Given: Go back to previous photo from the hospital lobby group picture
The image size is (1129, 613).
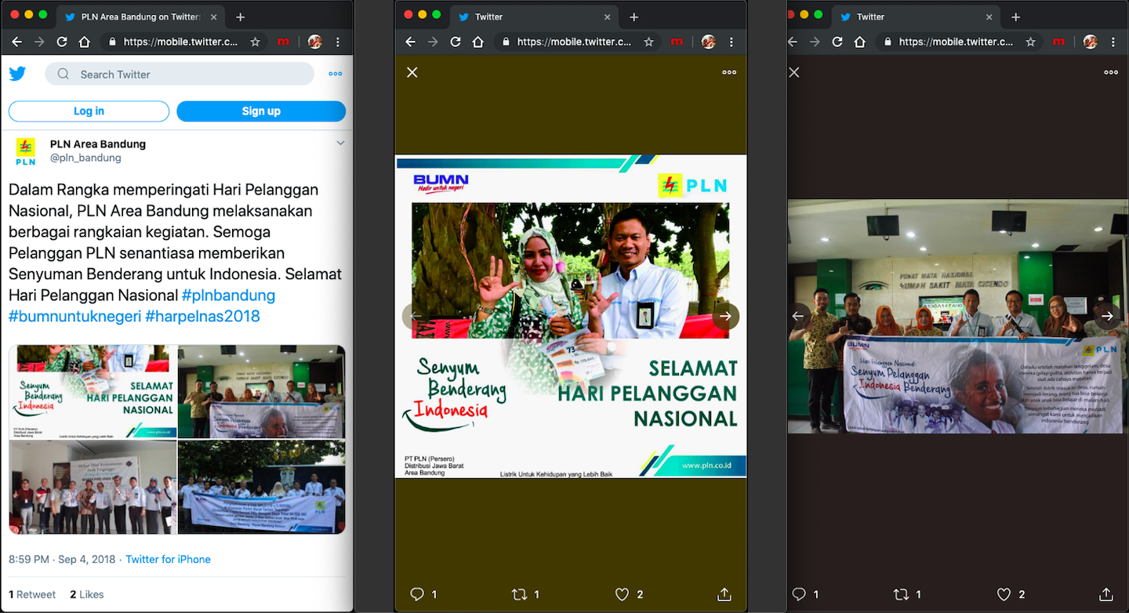Looking at the screenshot, I should (798, 316).
